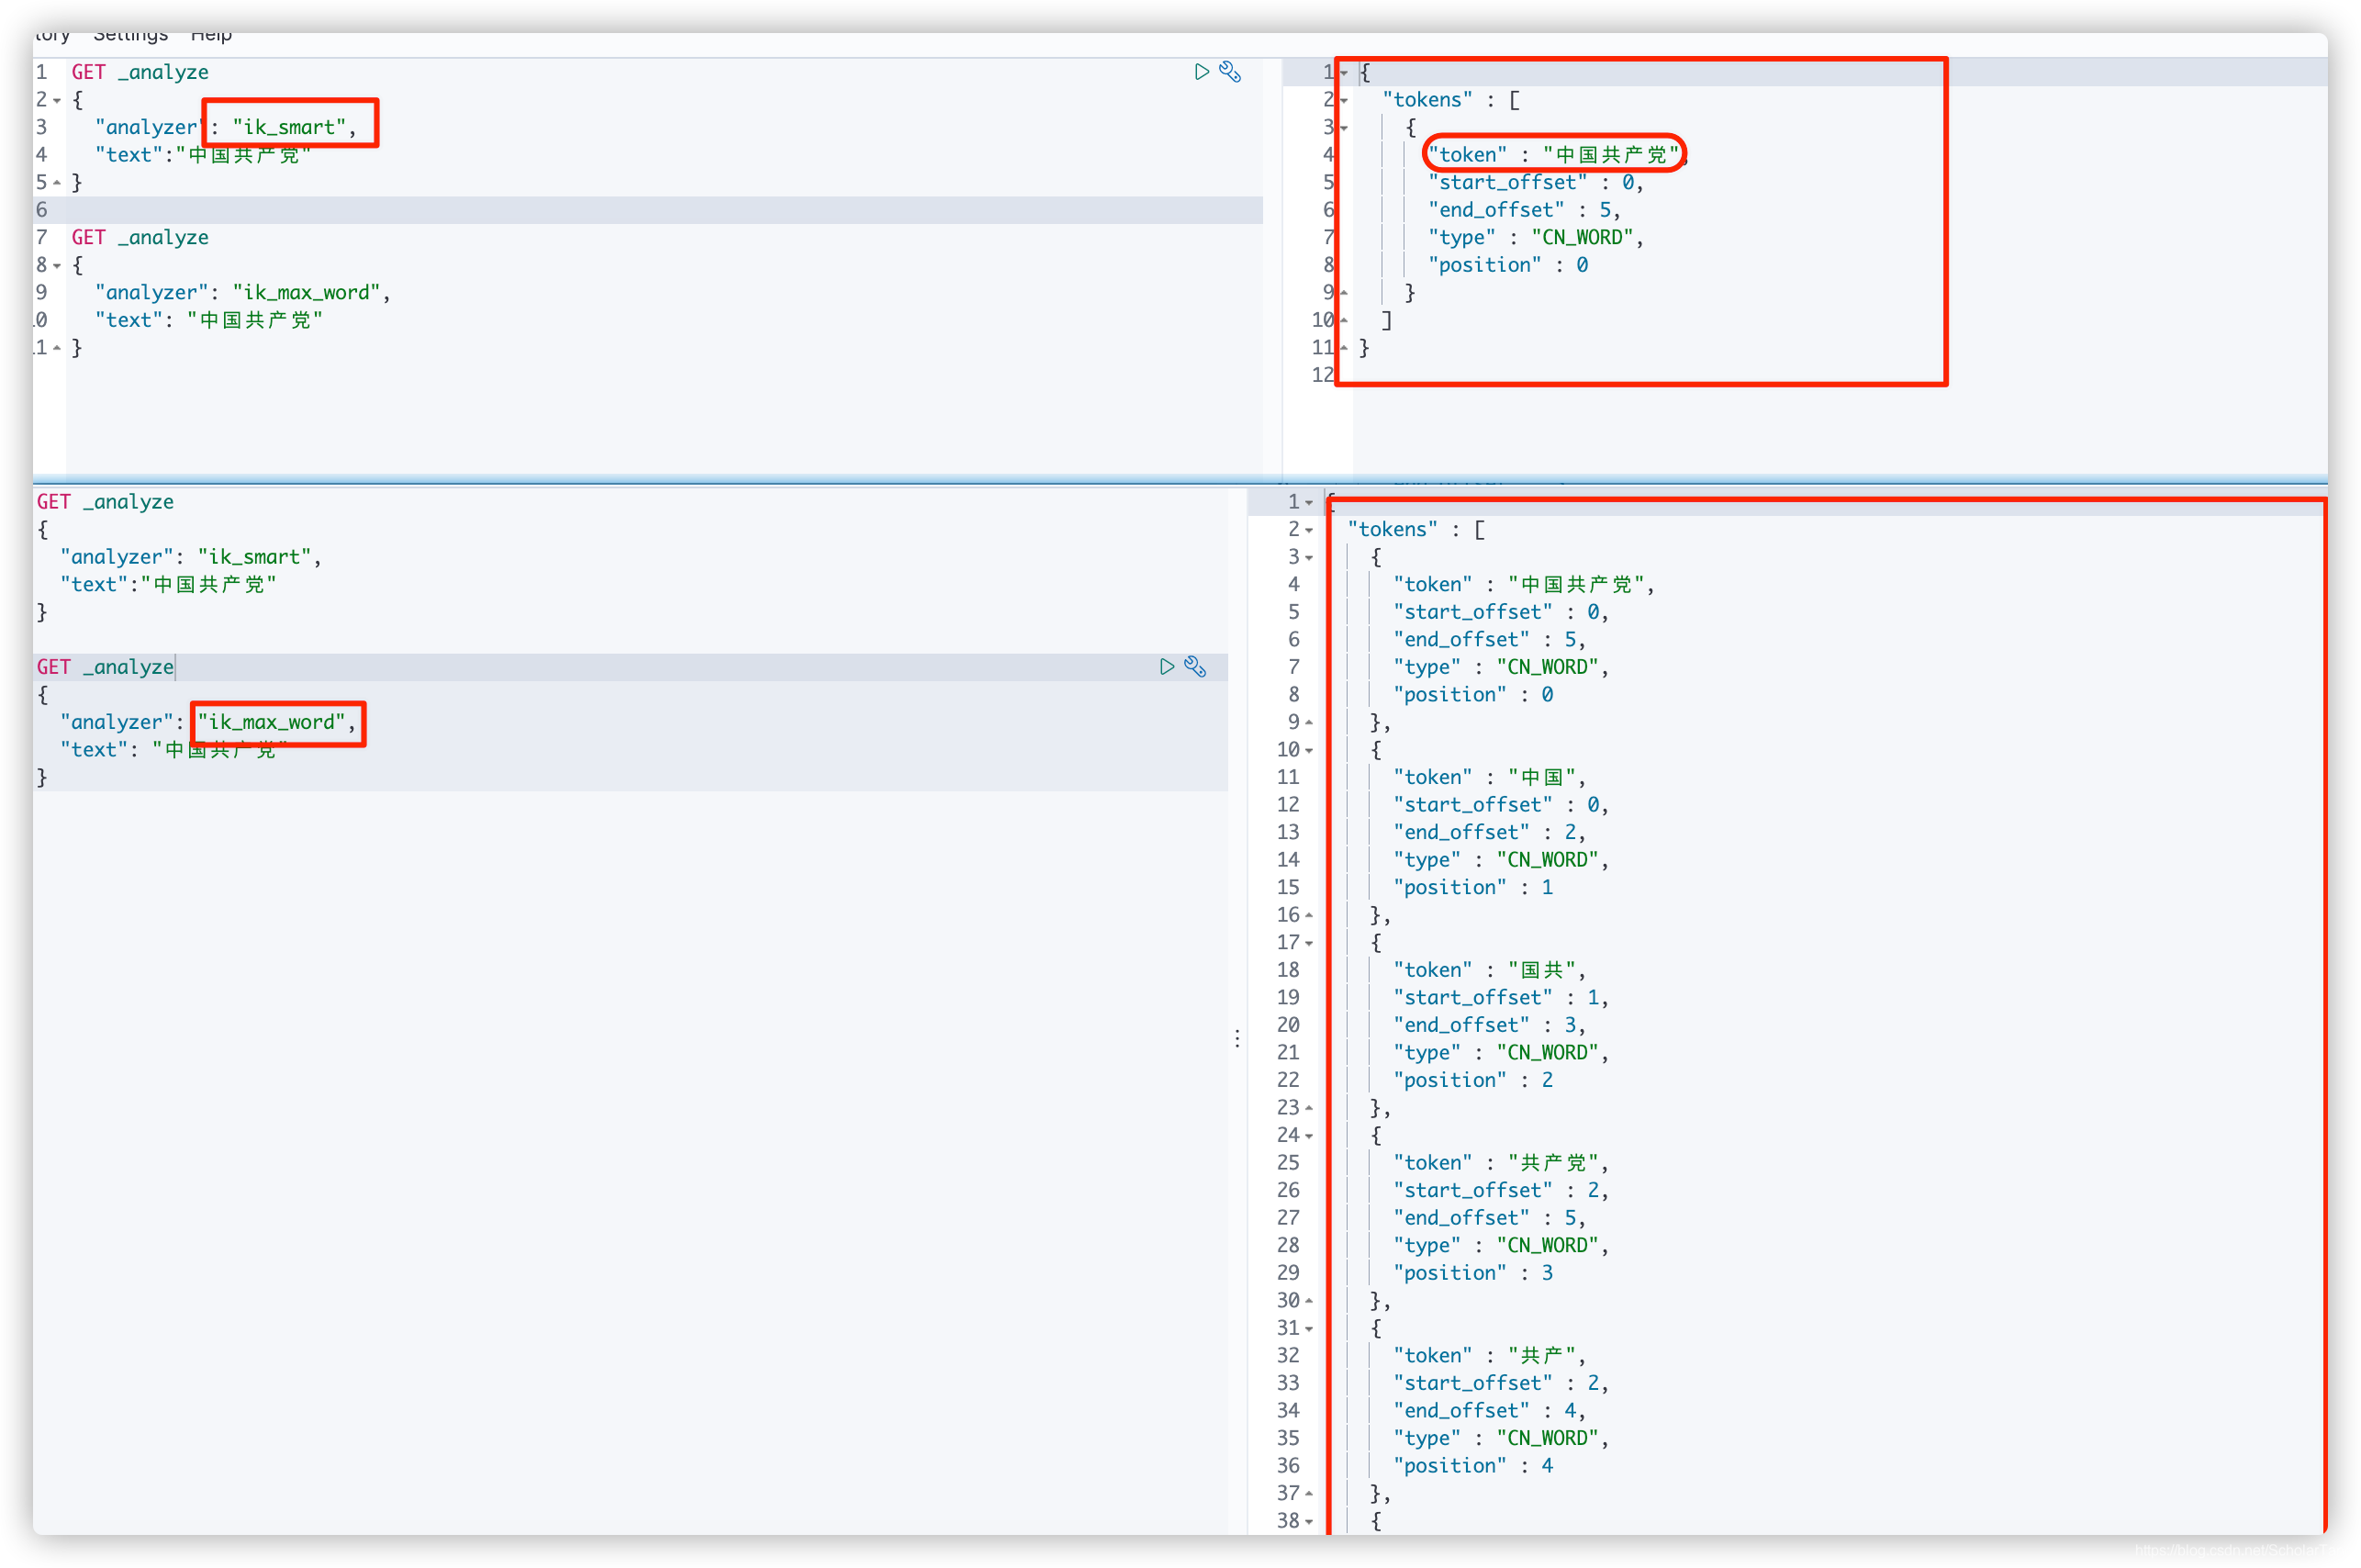Run the ik_smart request in upper console

point(1202,72)
